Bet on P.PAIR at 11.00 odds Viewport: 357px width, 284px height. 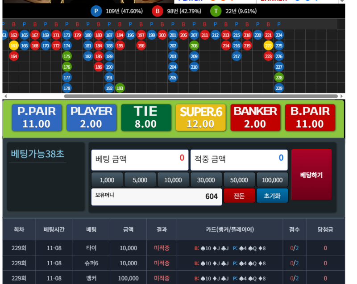click(36, 118)
